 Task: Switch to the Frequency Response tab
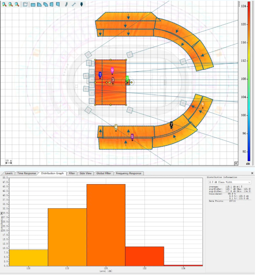pyautogui.click(x=129, y=173)
